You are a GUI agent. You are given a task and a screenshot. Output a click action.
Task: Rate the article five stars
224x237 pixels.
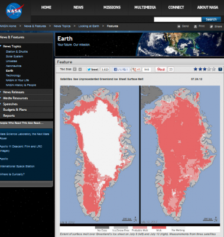[x=214, y=69]
